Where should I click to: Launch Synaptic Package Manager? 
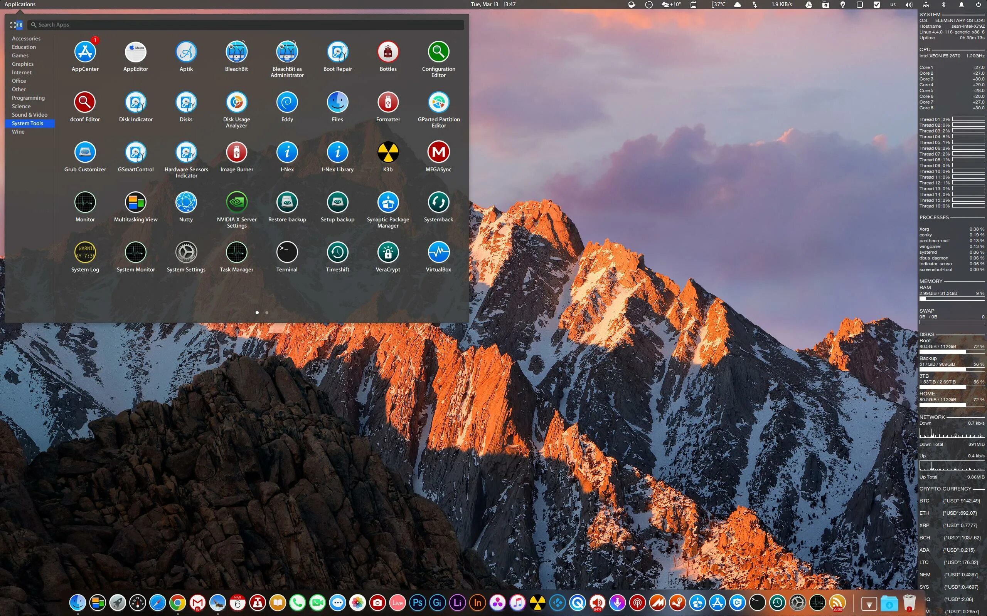[388, 203]
